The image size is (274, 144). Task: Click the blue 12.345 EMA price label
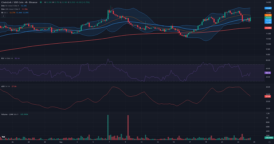[268, 20]
